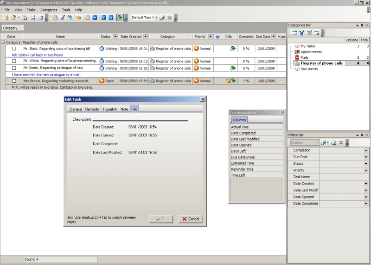
Task: Click the print icon in the main toolbar
Action: pos(33,18)
